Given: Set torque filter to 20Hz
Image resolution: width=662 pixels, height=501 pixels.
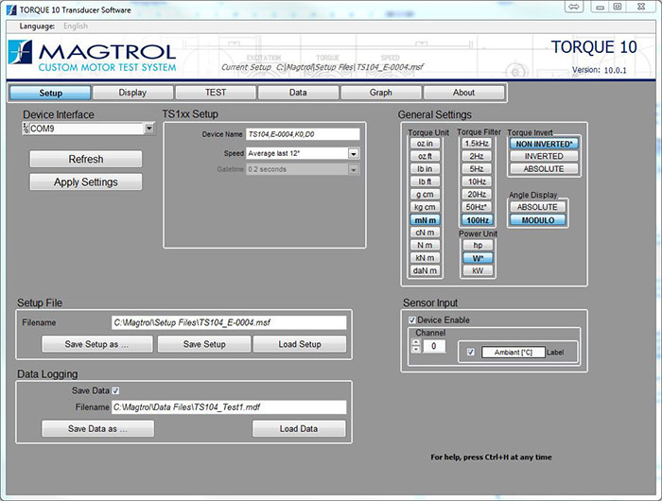Looking at the screenshot, I should (477, 194).
